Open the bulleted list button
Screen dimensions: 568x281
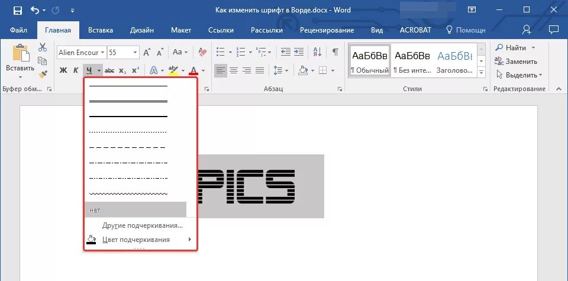pyautogui.click(x=220, y=53)
